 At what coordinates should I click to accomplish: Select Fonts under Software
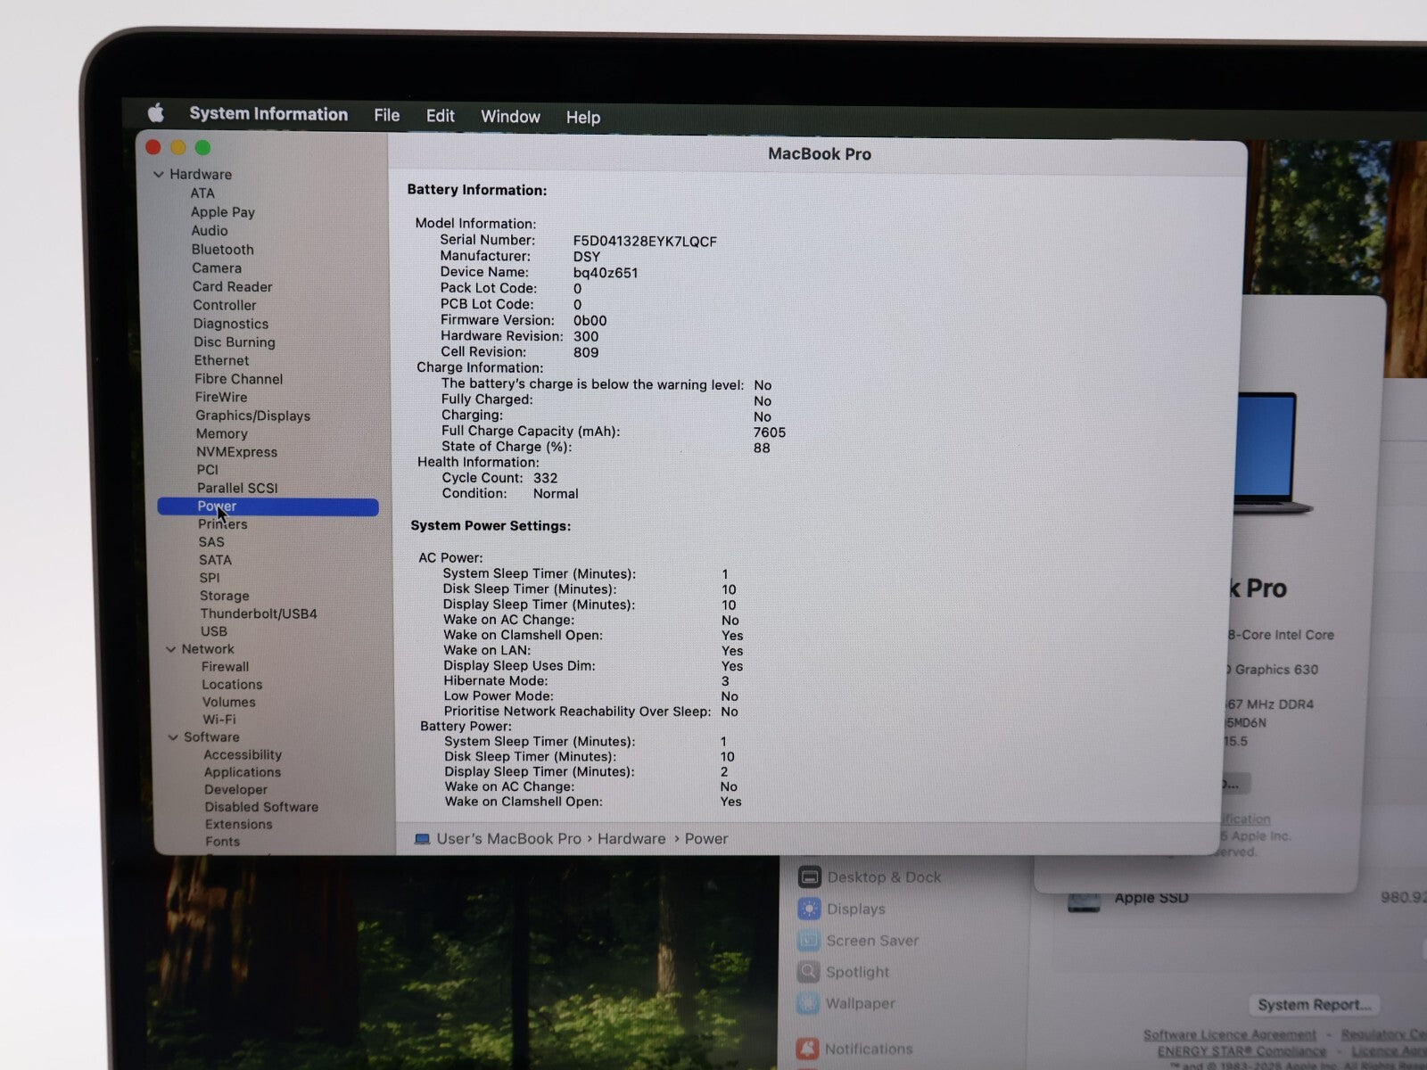point(222,842)
